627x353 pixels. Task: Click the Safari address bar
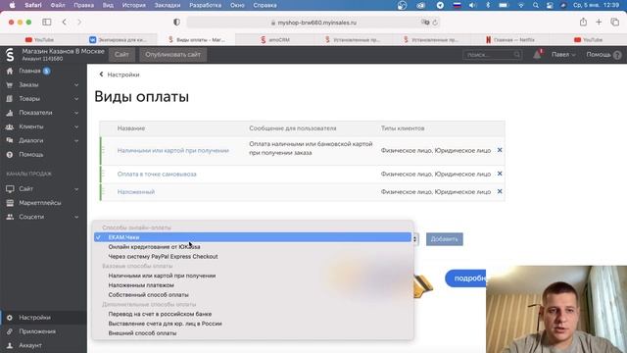313,23
